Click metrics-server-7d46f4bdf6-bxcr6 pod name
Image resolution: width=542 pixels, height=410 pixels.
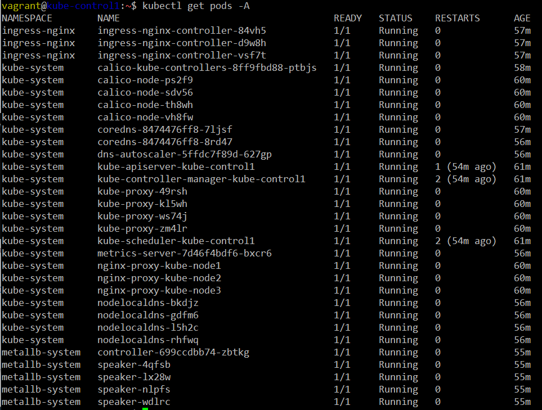[185, 254]
